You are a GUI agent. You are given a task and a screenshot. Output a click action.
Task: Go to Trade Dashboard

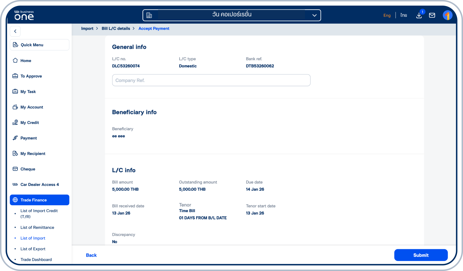click(x=36, y=259)
